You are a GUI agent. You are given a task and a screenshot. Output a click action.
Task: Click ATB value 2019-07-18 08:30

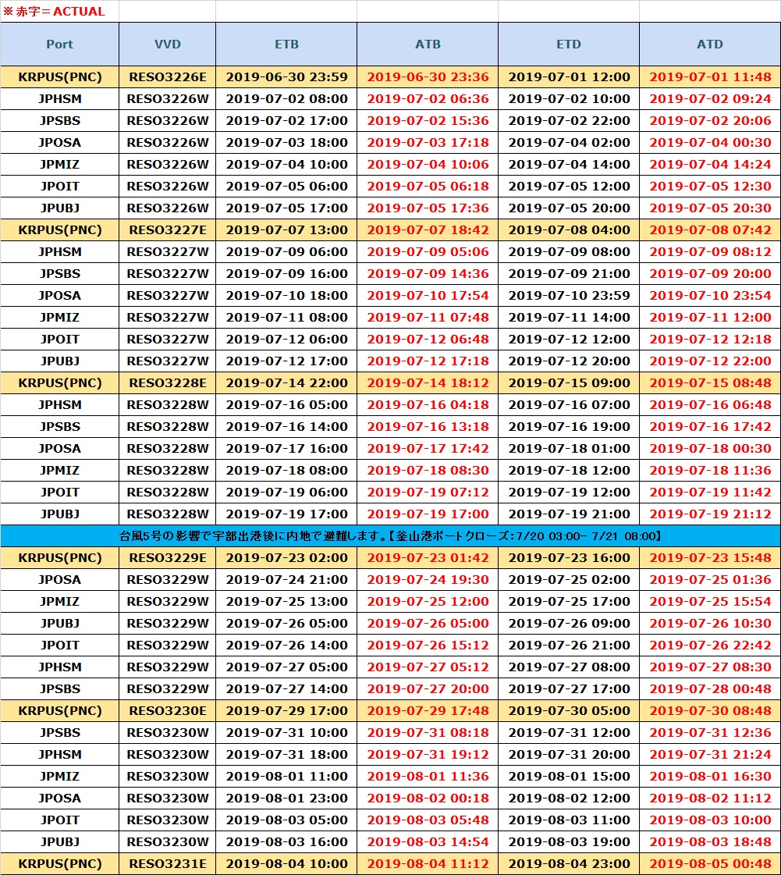click(428, 471)
